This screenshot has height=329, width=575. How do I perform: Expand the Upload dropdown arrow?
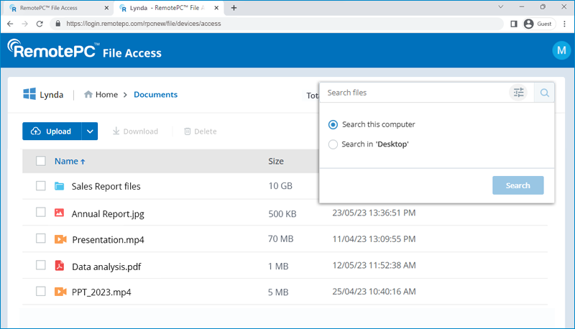90,131
